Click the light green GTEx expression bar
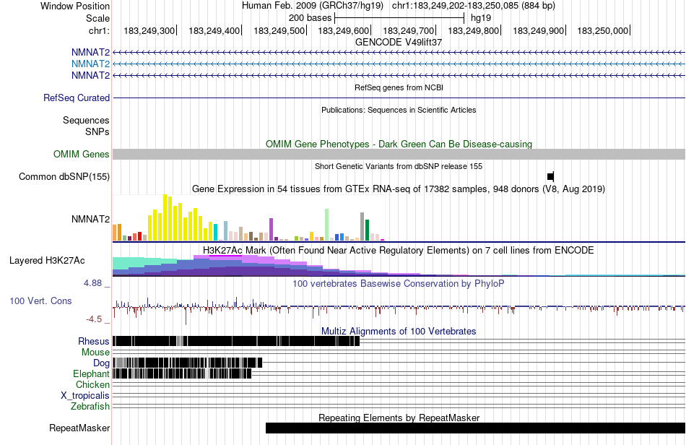 327,225
